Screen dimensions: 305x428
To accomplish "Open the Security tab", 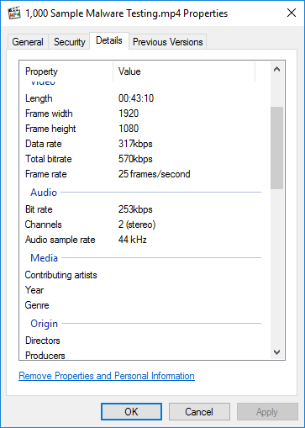I will tap(70, 42).
